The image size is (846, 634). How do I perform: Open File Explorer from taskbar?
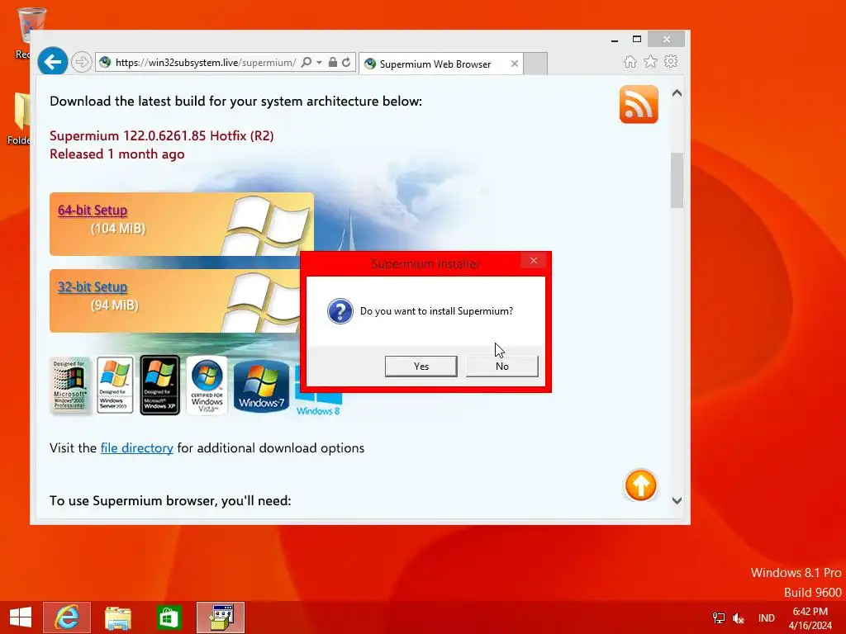coord(117,617)
